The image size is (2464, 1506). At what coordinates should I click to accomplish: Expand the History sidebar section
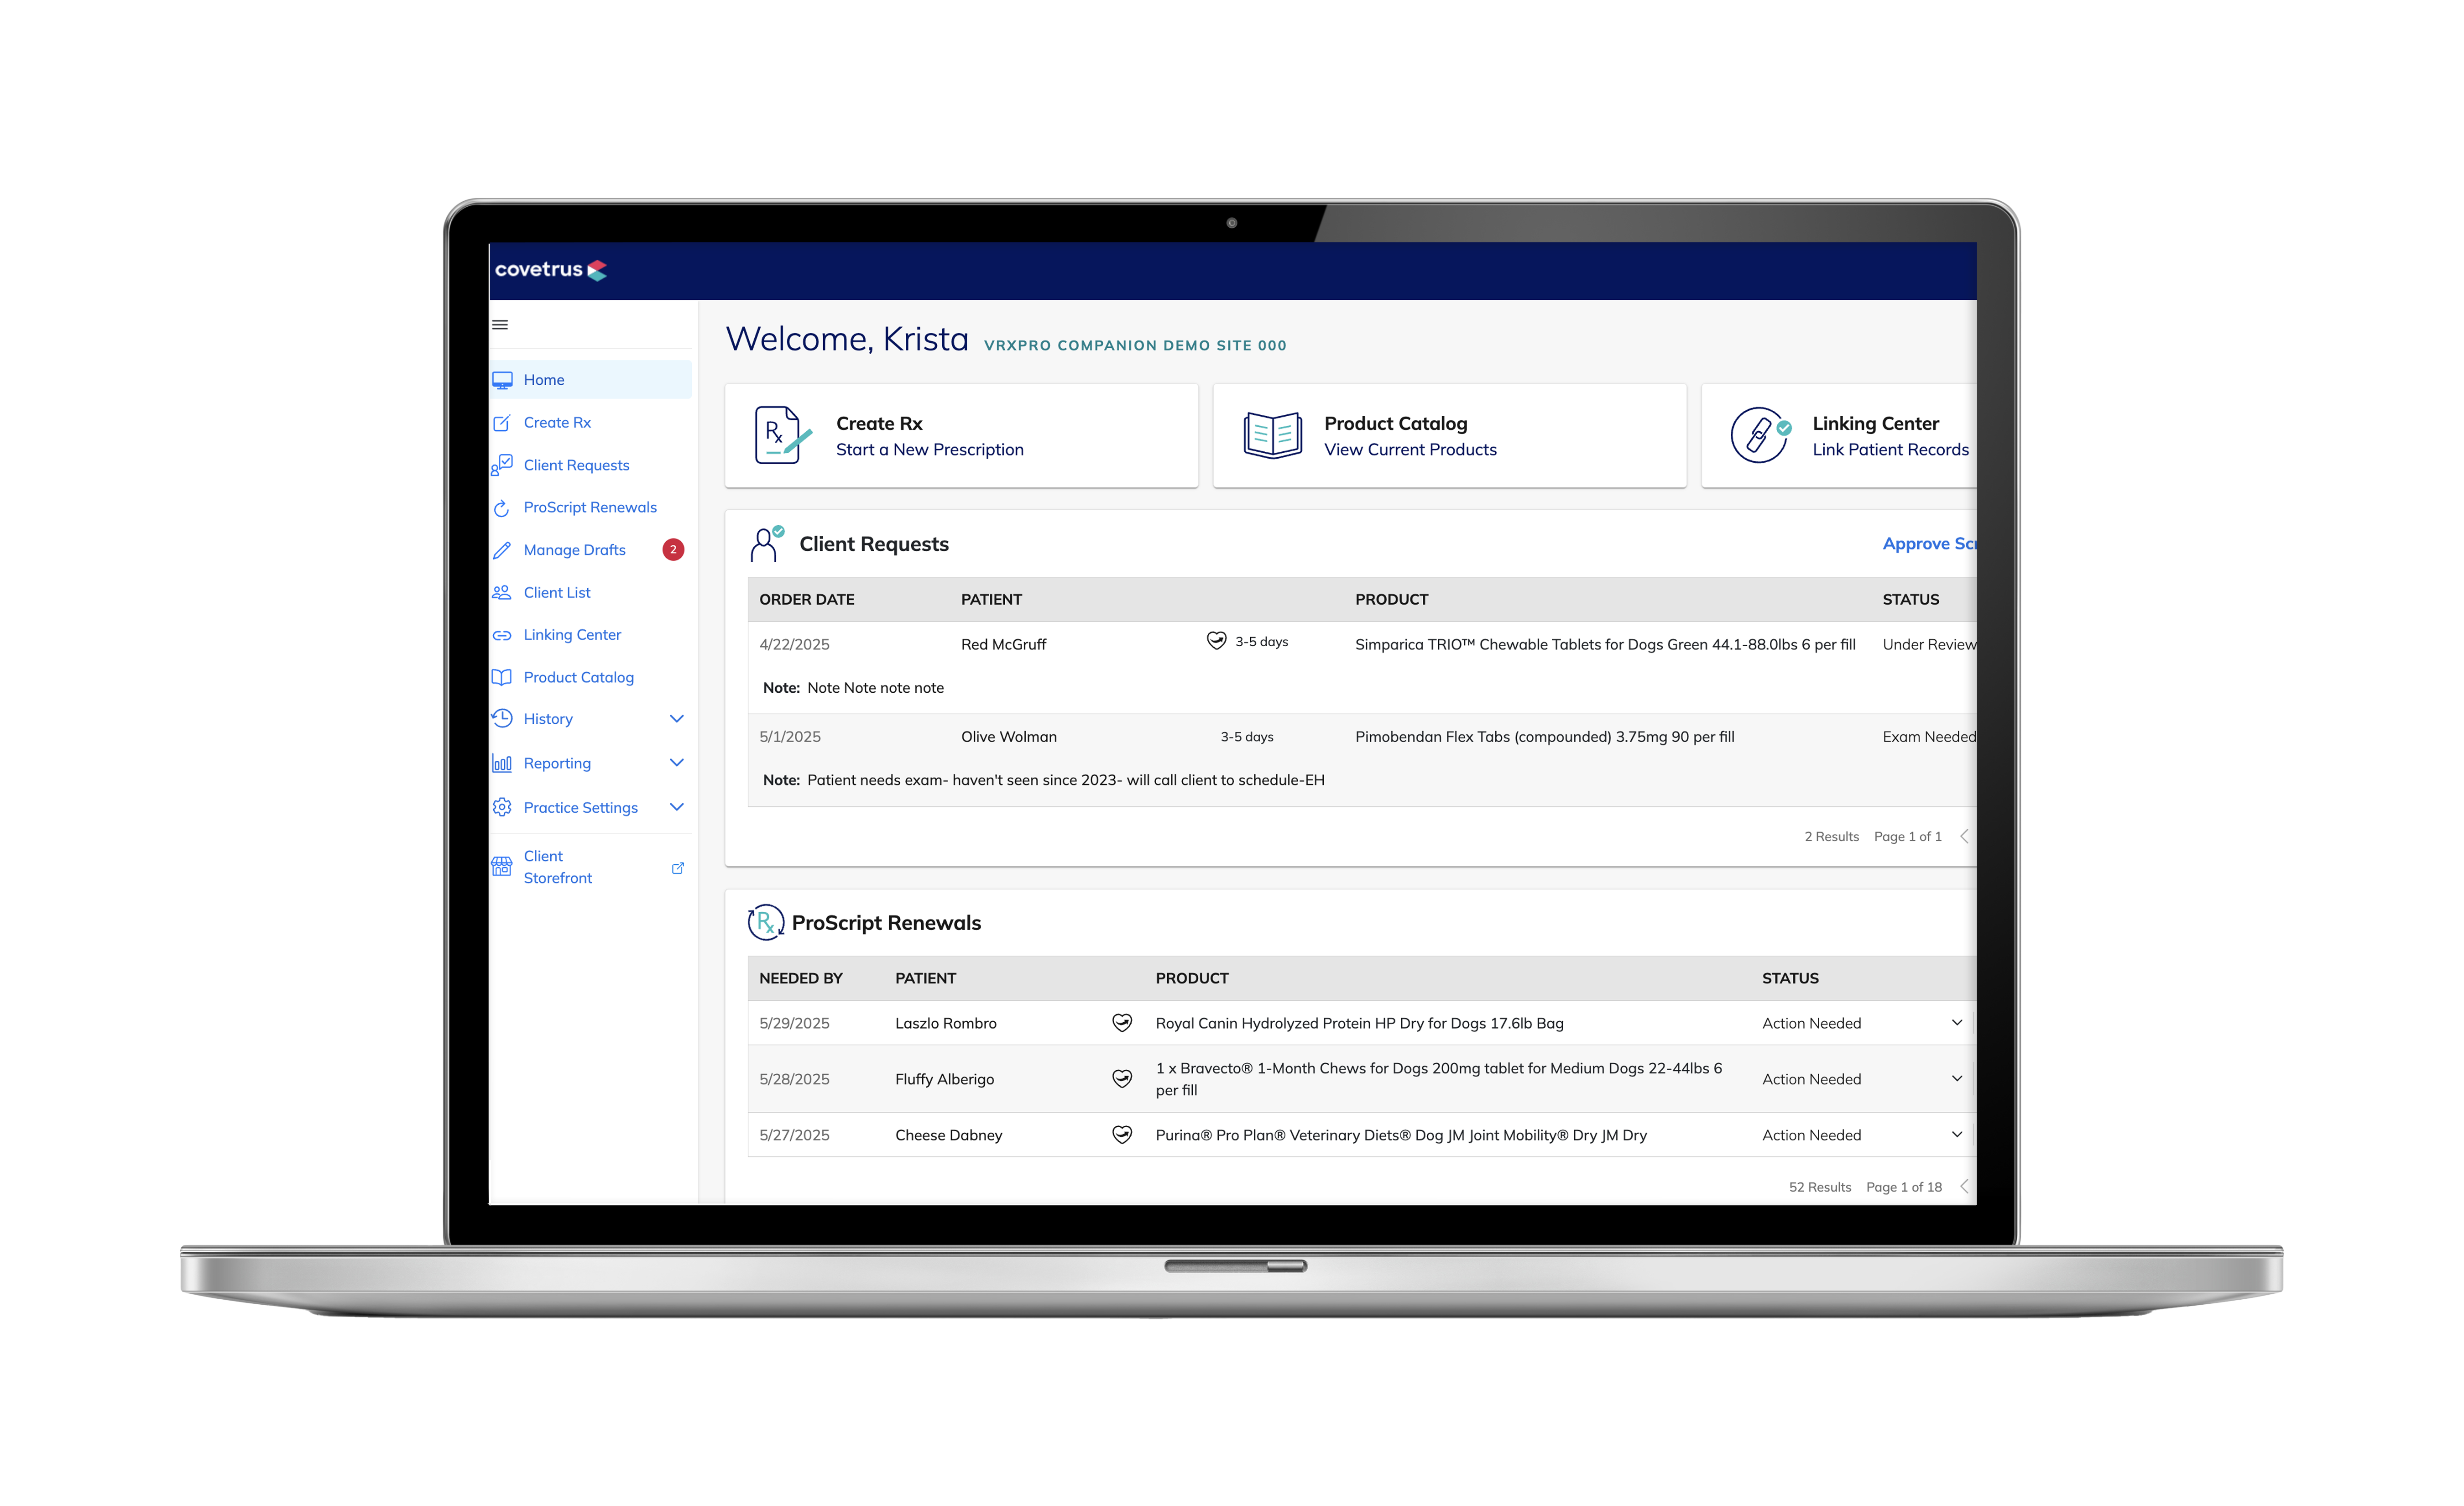(676, 719)
